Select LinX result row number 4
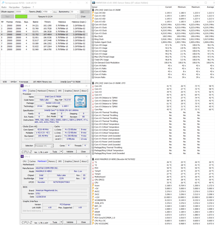Viewport: 215px width, 225px height. pyautogui.click(x=44, y=34)
